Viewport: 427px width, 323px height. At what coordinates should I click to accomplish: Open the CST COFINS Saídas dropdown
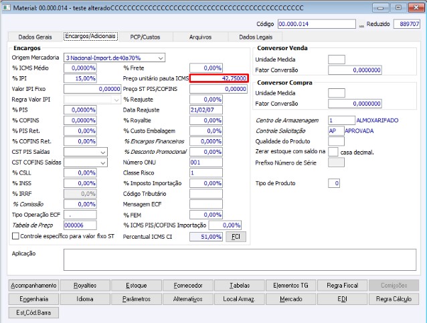(103, 163)
